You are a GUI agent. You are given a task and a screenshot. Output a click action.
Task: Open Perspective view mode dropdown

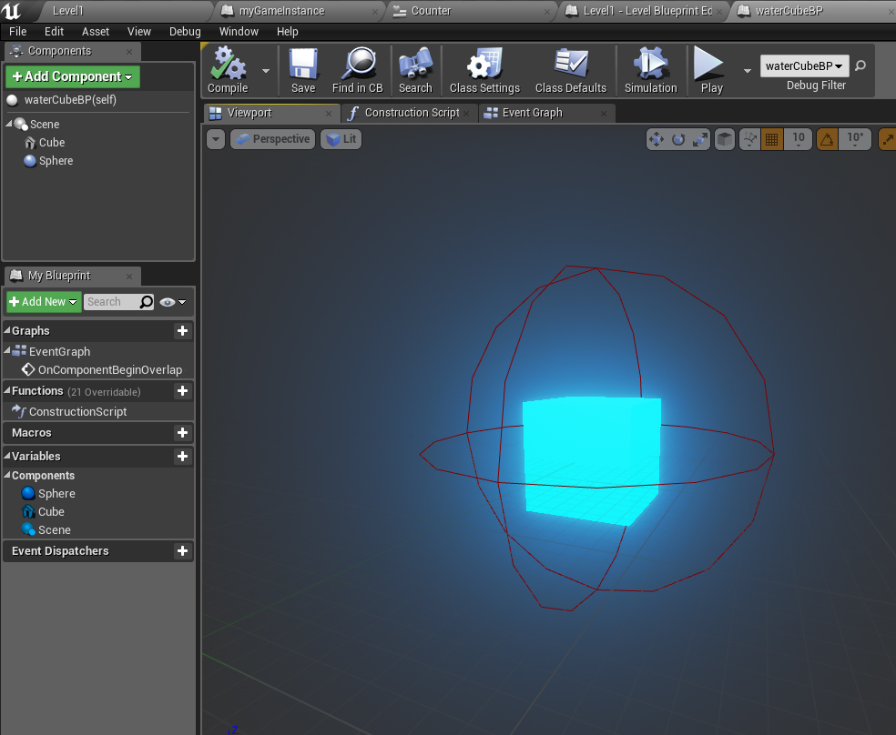[x=272, y=139]
